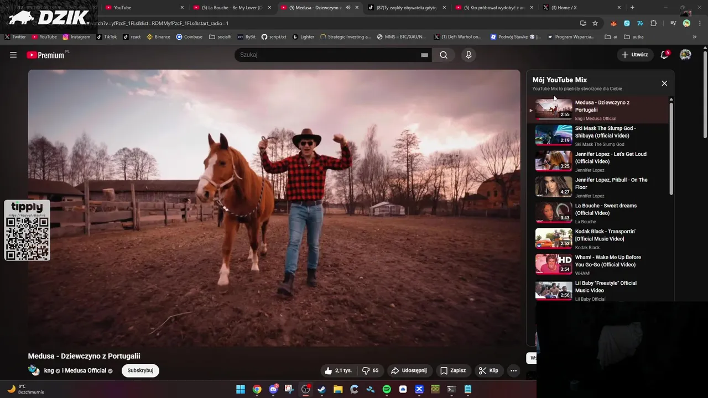Show hidden bookmarks overflow chevron

click(x=695, y=37)
